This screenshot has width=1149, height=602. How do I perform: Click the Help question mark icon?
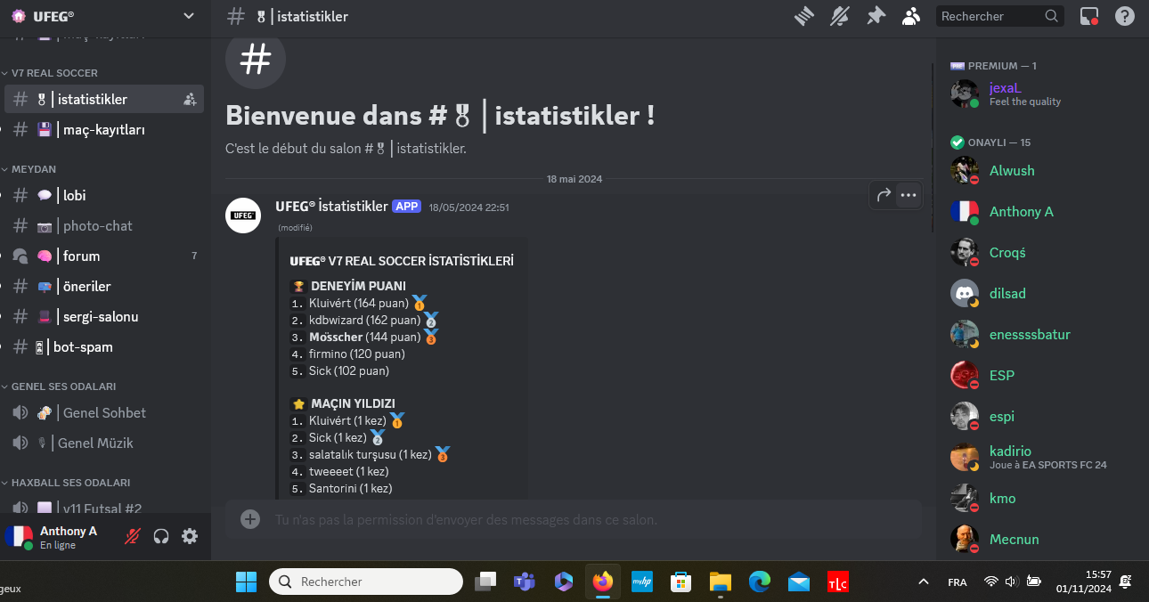(x=1125, y=16)
